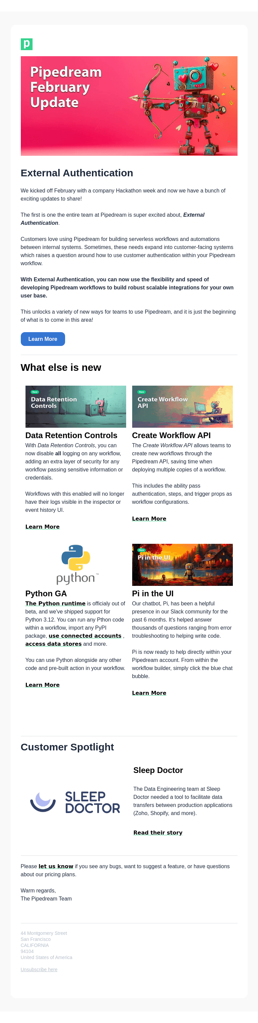Open the Read their story link
This screenshot has height=1023, width=258.
pos(158,833)
